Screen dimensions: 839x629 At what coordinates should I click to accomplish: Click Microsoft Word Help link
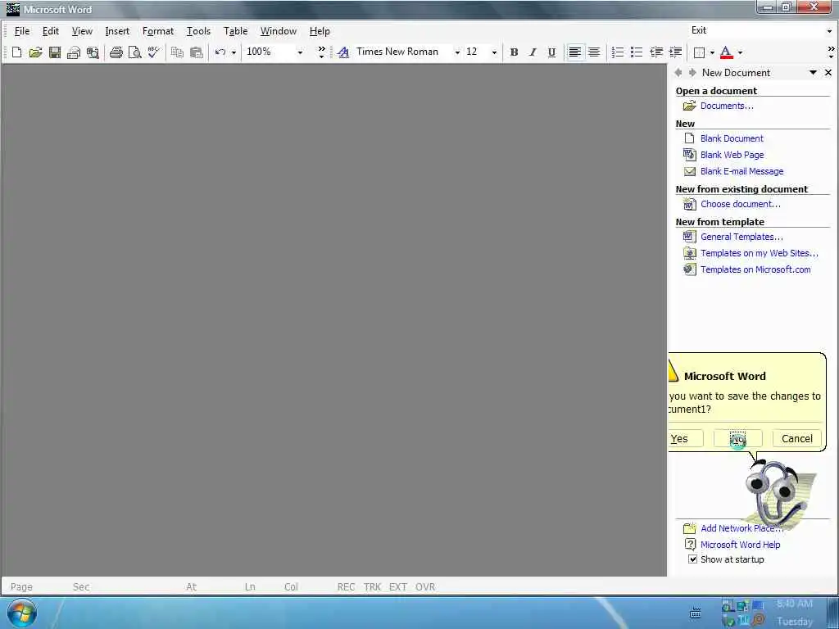point(740,545)
